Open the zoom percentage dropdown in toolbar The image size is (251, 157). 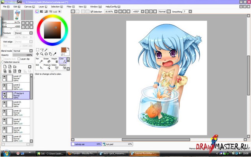click(x=116, y=11)
